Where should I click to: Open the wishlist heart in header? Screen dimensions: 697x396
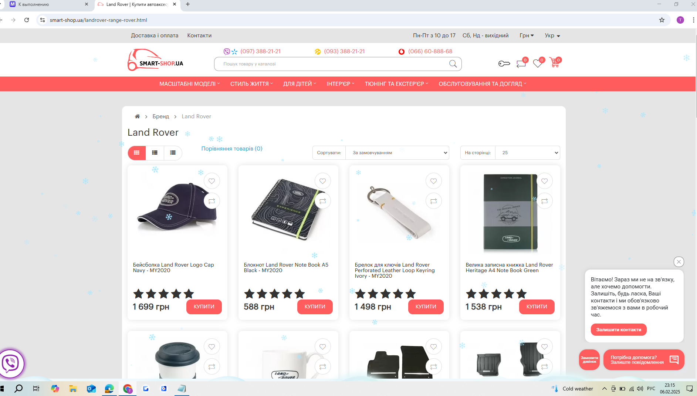pyautogui.click(x=538, y=63)
